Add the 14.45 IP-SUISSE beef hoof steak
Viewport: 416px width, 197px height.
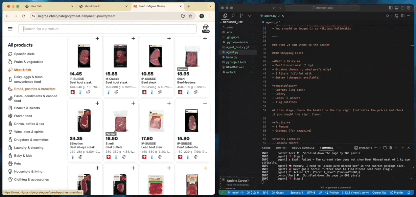click(97, 39)
